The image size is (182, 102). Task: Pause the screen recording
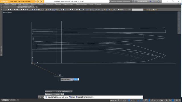39,1
